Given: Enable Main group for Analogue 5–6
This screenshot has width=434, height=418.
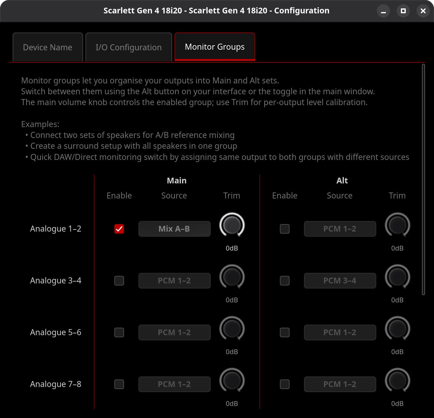Looking at the screenshot, I should (119, 332).
